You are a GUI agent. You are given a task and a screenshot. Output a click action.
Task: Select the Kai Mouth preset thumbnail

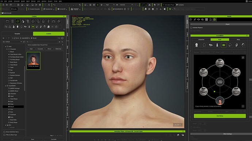[x=34, y=61]
